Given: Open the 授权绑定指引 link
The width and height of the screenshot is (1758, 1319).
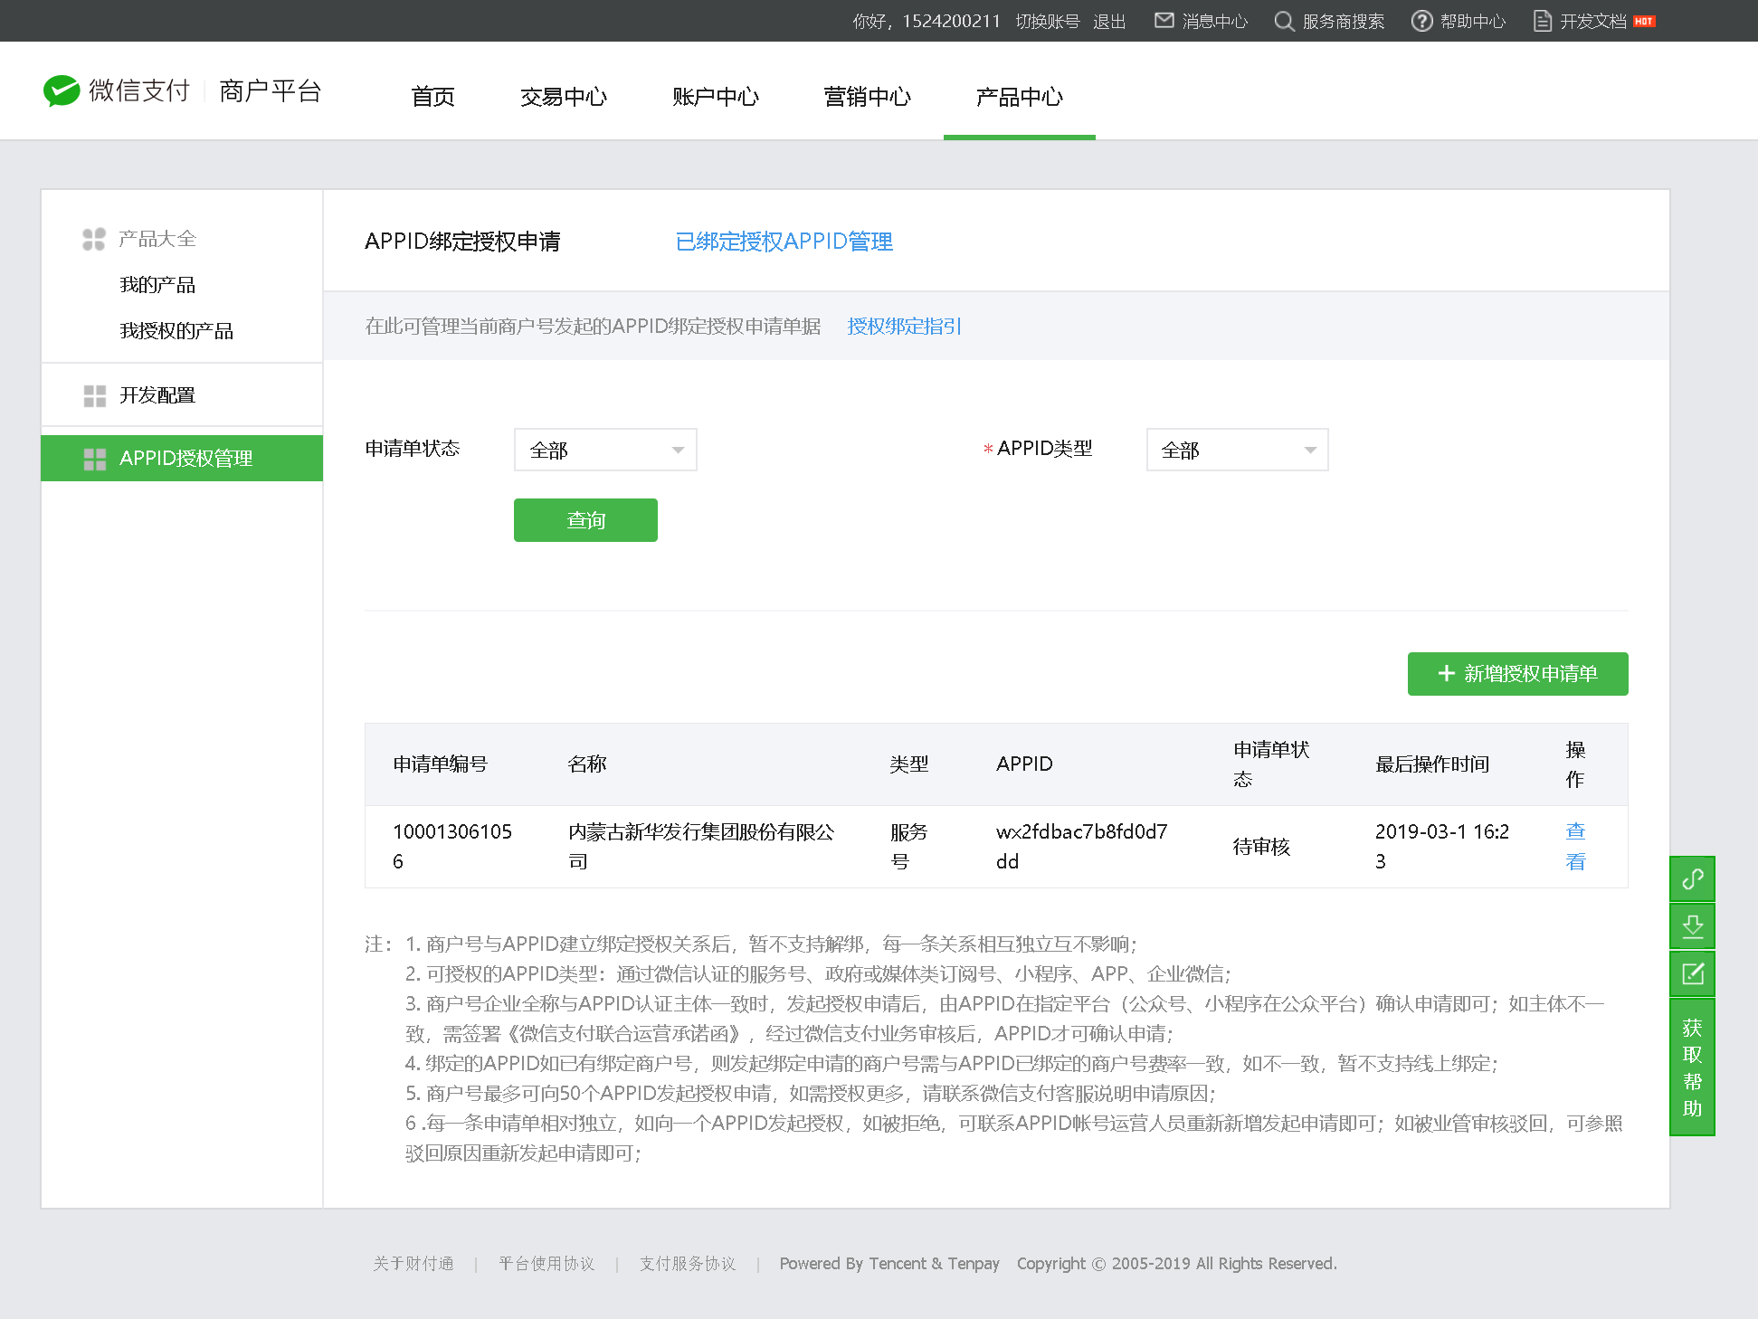Looking at the screenshot, I should (x=904, y=327).
